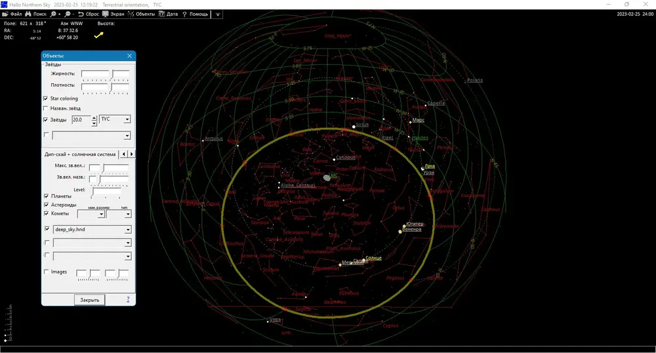This screenshot has height=353, width=656.
Task: Click the Sirius star label
Action: pos(362,125)
